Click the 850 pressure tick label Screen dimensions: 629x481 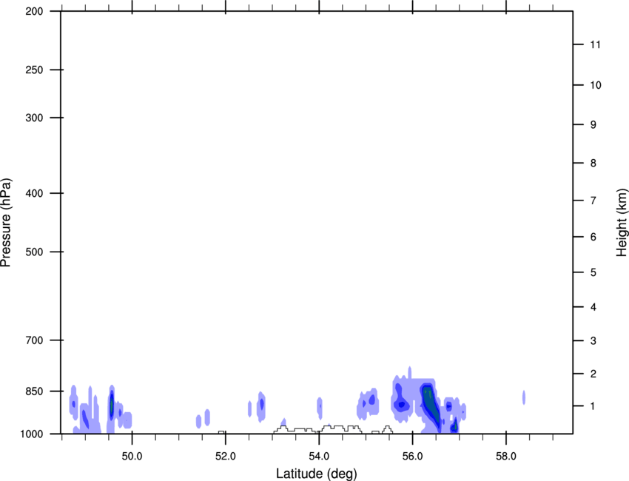[34, 391]
